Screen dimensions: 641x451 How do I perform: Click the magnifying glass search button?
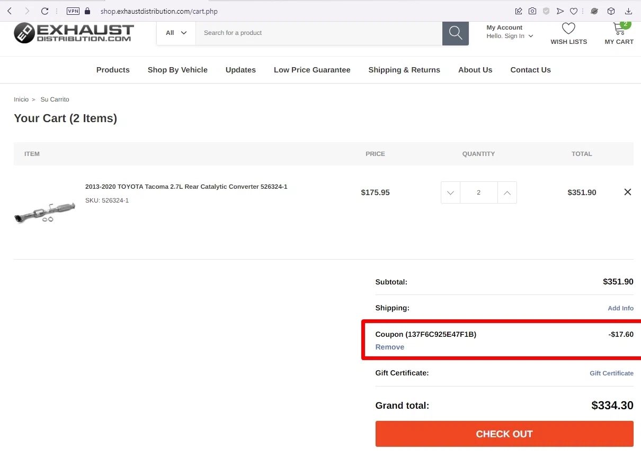point(456,33)
